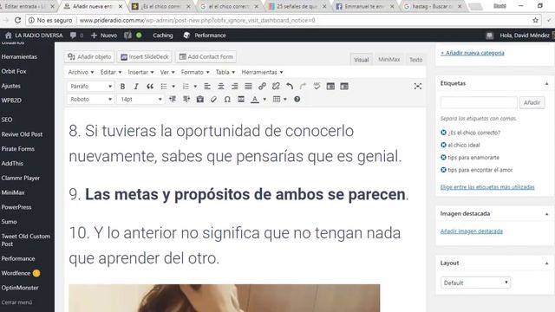Click the Añadir objeto button
Viewport: 555px width, 312px height.
coord(89,56)
